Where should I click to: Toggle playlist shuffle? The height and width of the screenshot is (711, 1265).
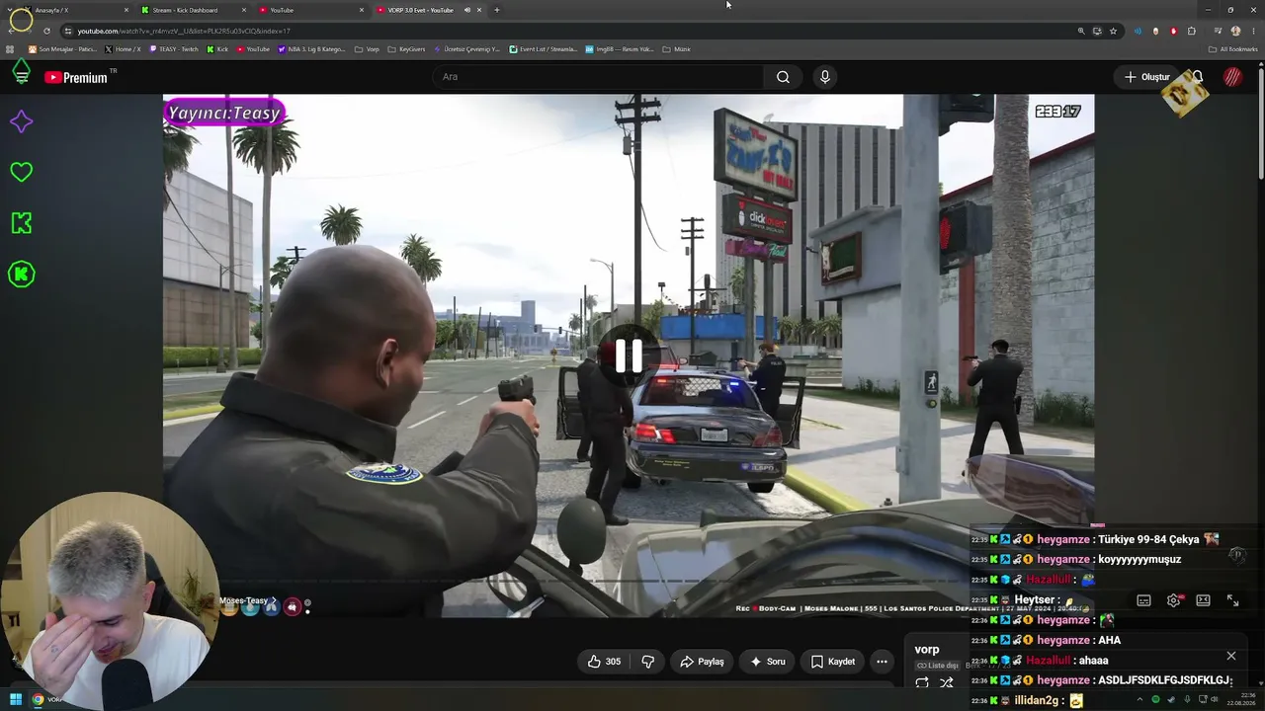(x=946, y=682)
